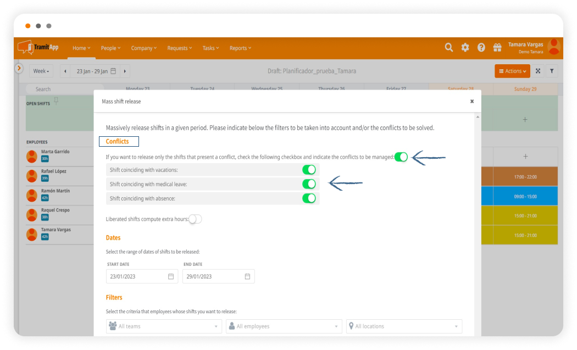Image resolution: width=577 pixels, height=350 pixels.
Task: Close the Mass shift release dialog
Action: tap(471, 101)
